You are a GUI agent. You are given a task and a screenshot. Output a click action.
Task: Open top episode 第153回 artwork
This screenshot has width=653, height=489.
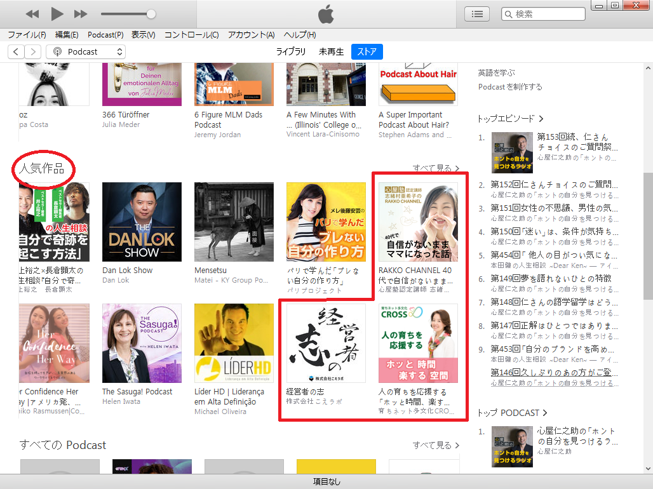[x=512, y=152]
